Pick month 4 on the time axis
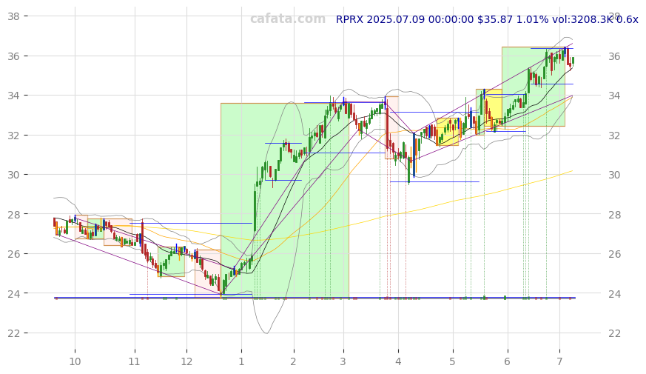The width and height of the screenshot is (646, 374). pyautogui.click(x=398, y=361)
